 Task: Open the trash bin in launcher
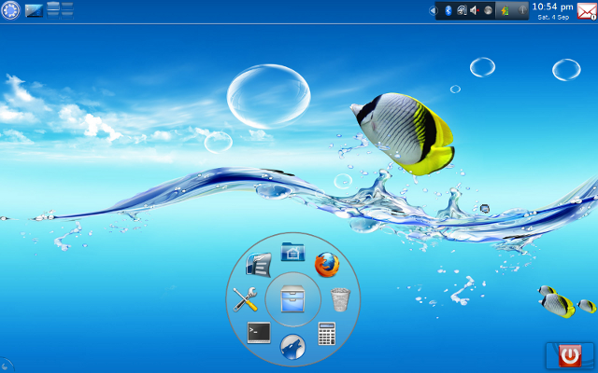click(x=340, y=299)
